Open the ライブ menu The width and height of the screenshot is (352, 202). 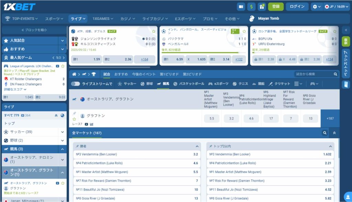click(x=78, y=19)
